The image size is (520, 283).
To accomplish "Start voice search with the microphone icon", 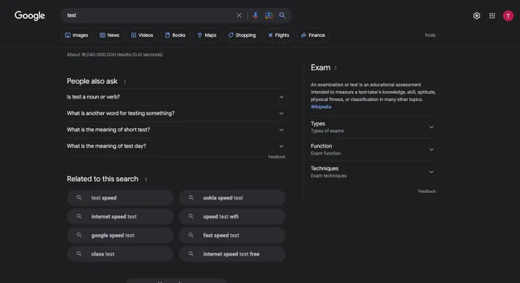I will 255,15.
